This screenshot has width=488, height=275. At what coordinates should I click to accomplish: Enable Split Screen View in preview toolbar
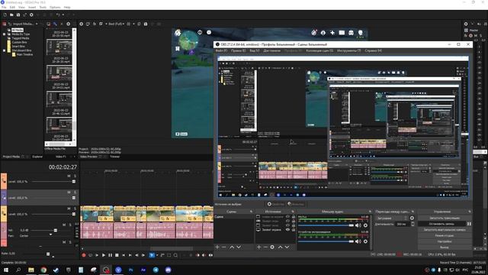[x=101, y=24]
